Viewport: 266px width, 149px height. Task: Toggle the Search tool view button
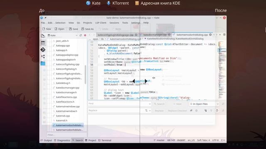[78, 140]
